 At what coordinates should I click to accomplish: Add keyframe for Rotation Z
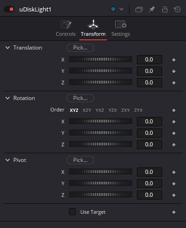174,145
